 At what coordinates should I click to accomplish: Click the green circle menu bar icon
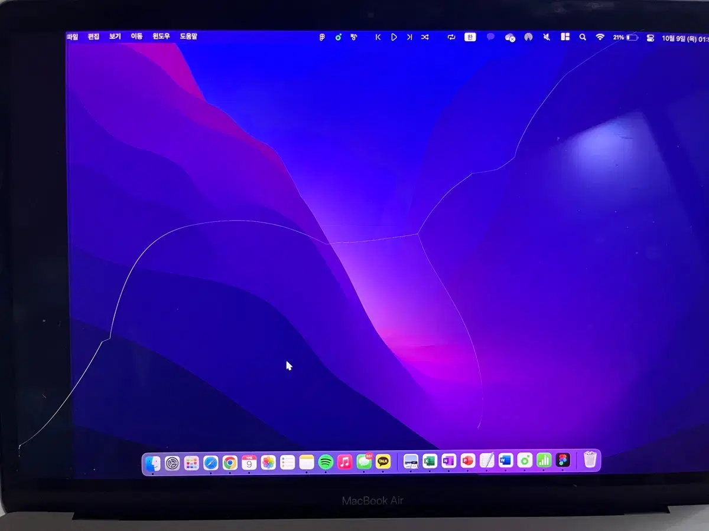(x=338, y=37)
